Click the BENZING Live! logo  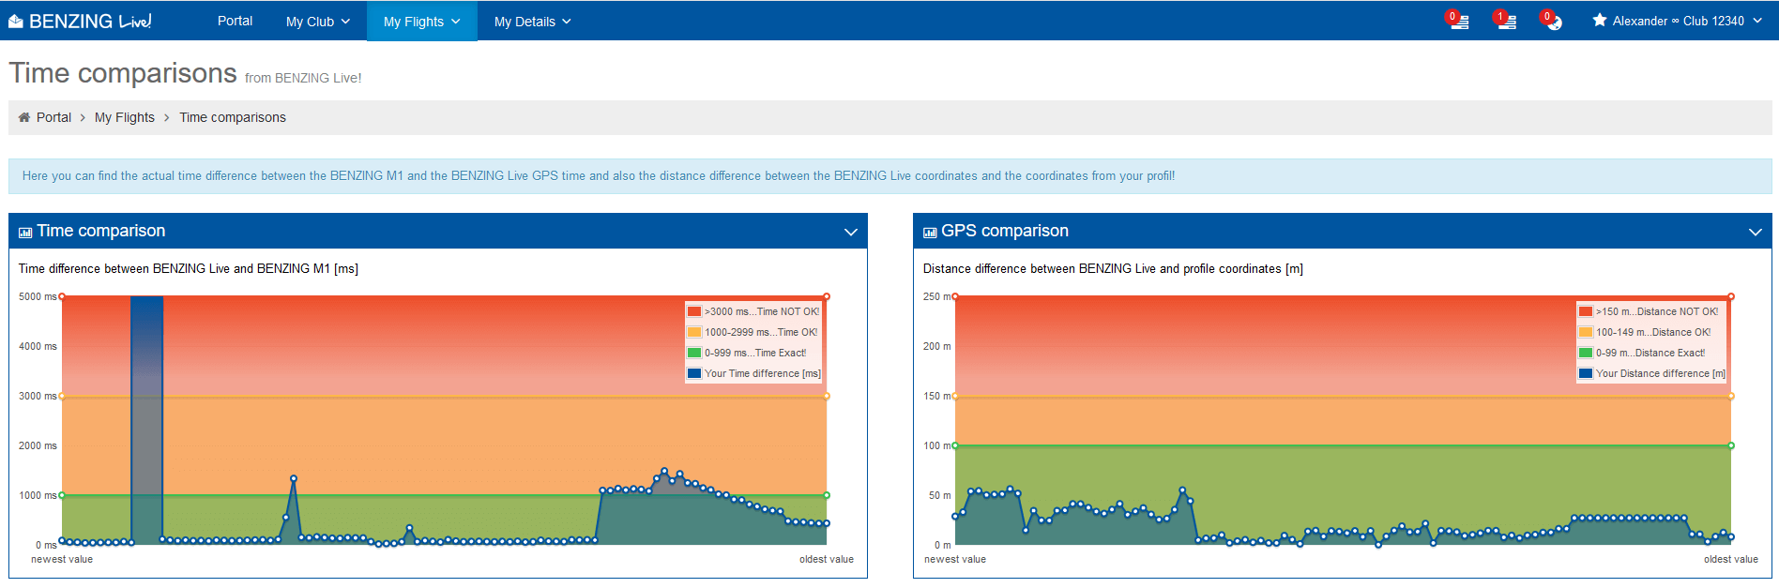tap(80, 21)
